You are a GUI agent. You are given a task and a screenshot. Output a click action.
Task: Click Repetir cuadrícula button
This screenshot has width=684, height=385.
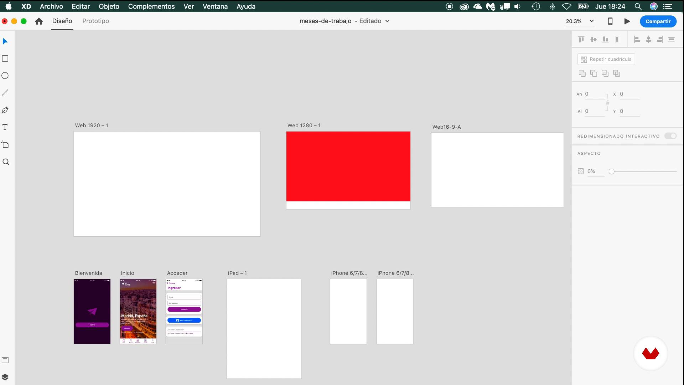pos(606,59)
